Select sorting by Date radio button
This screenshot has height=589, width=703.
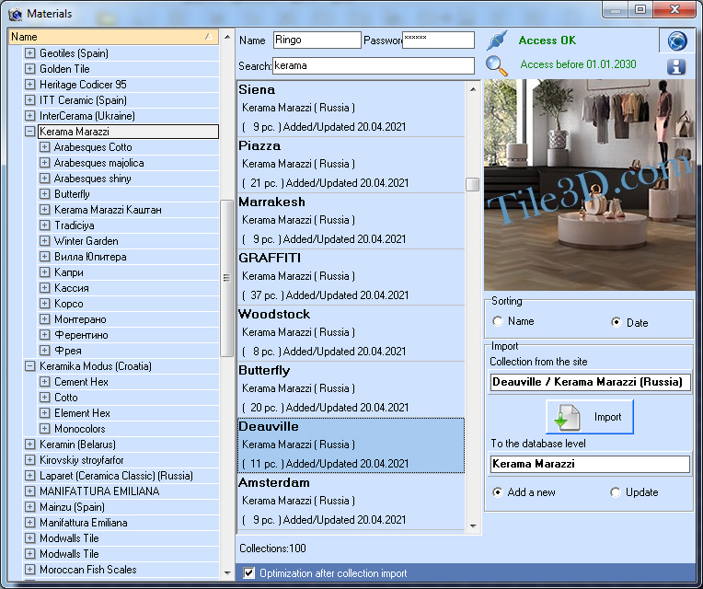click(617, 322)
